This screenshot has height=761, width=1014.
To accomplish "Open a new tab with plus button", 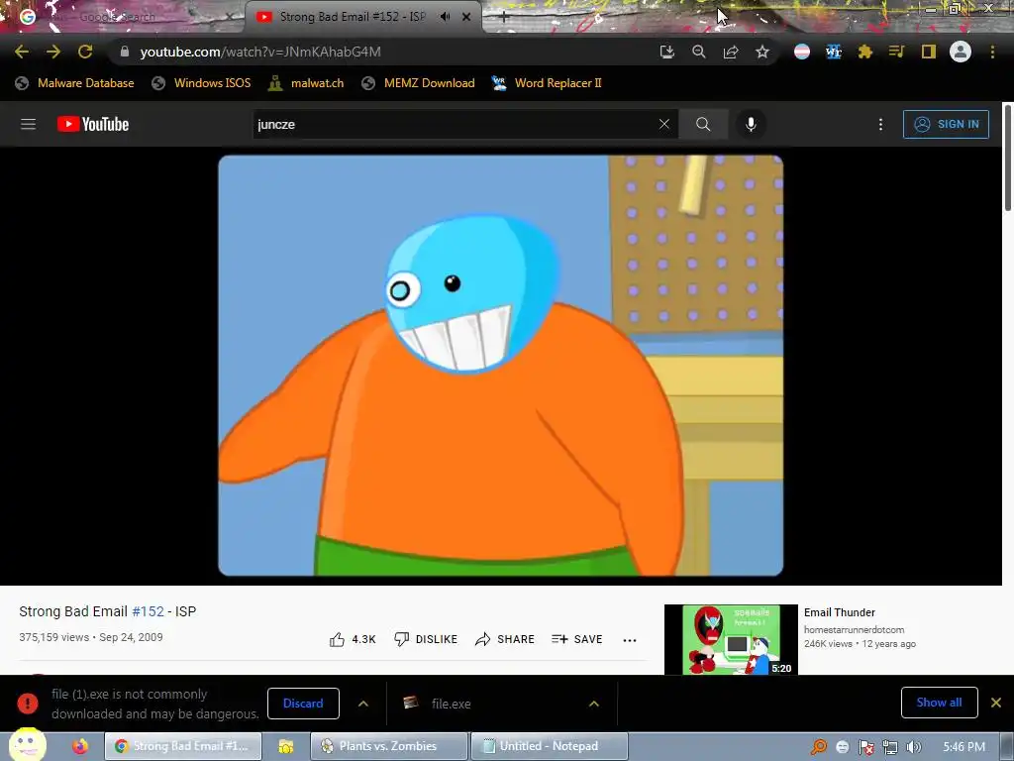I will point(504,18).
